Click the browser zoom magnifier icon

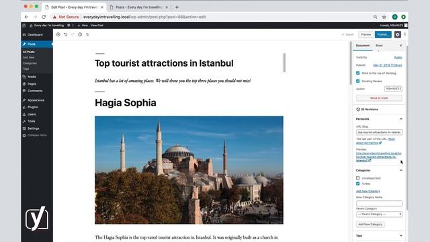click(375, 17)
